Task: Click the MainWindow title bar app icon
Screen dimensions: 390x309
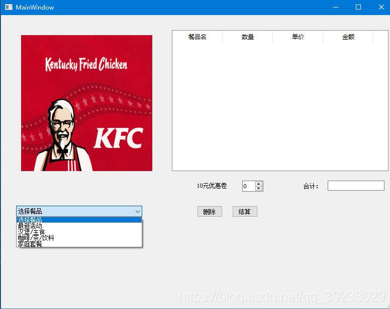Action: point(9,7)
